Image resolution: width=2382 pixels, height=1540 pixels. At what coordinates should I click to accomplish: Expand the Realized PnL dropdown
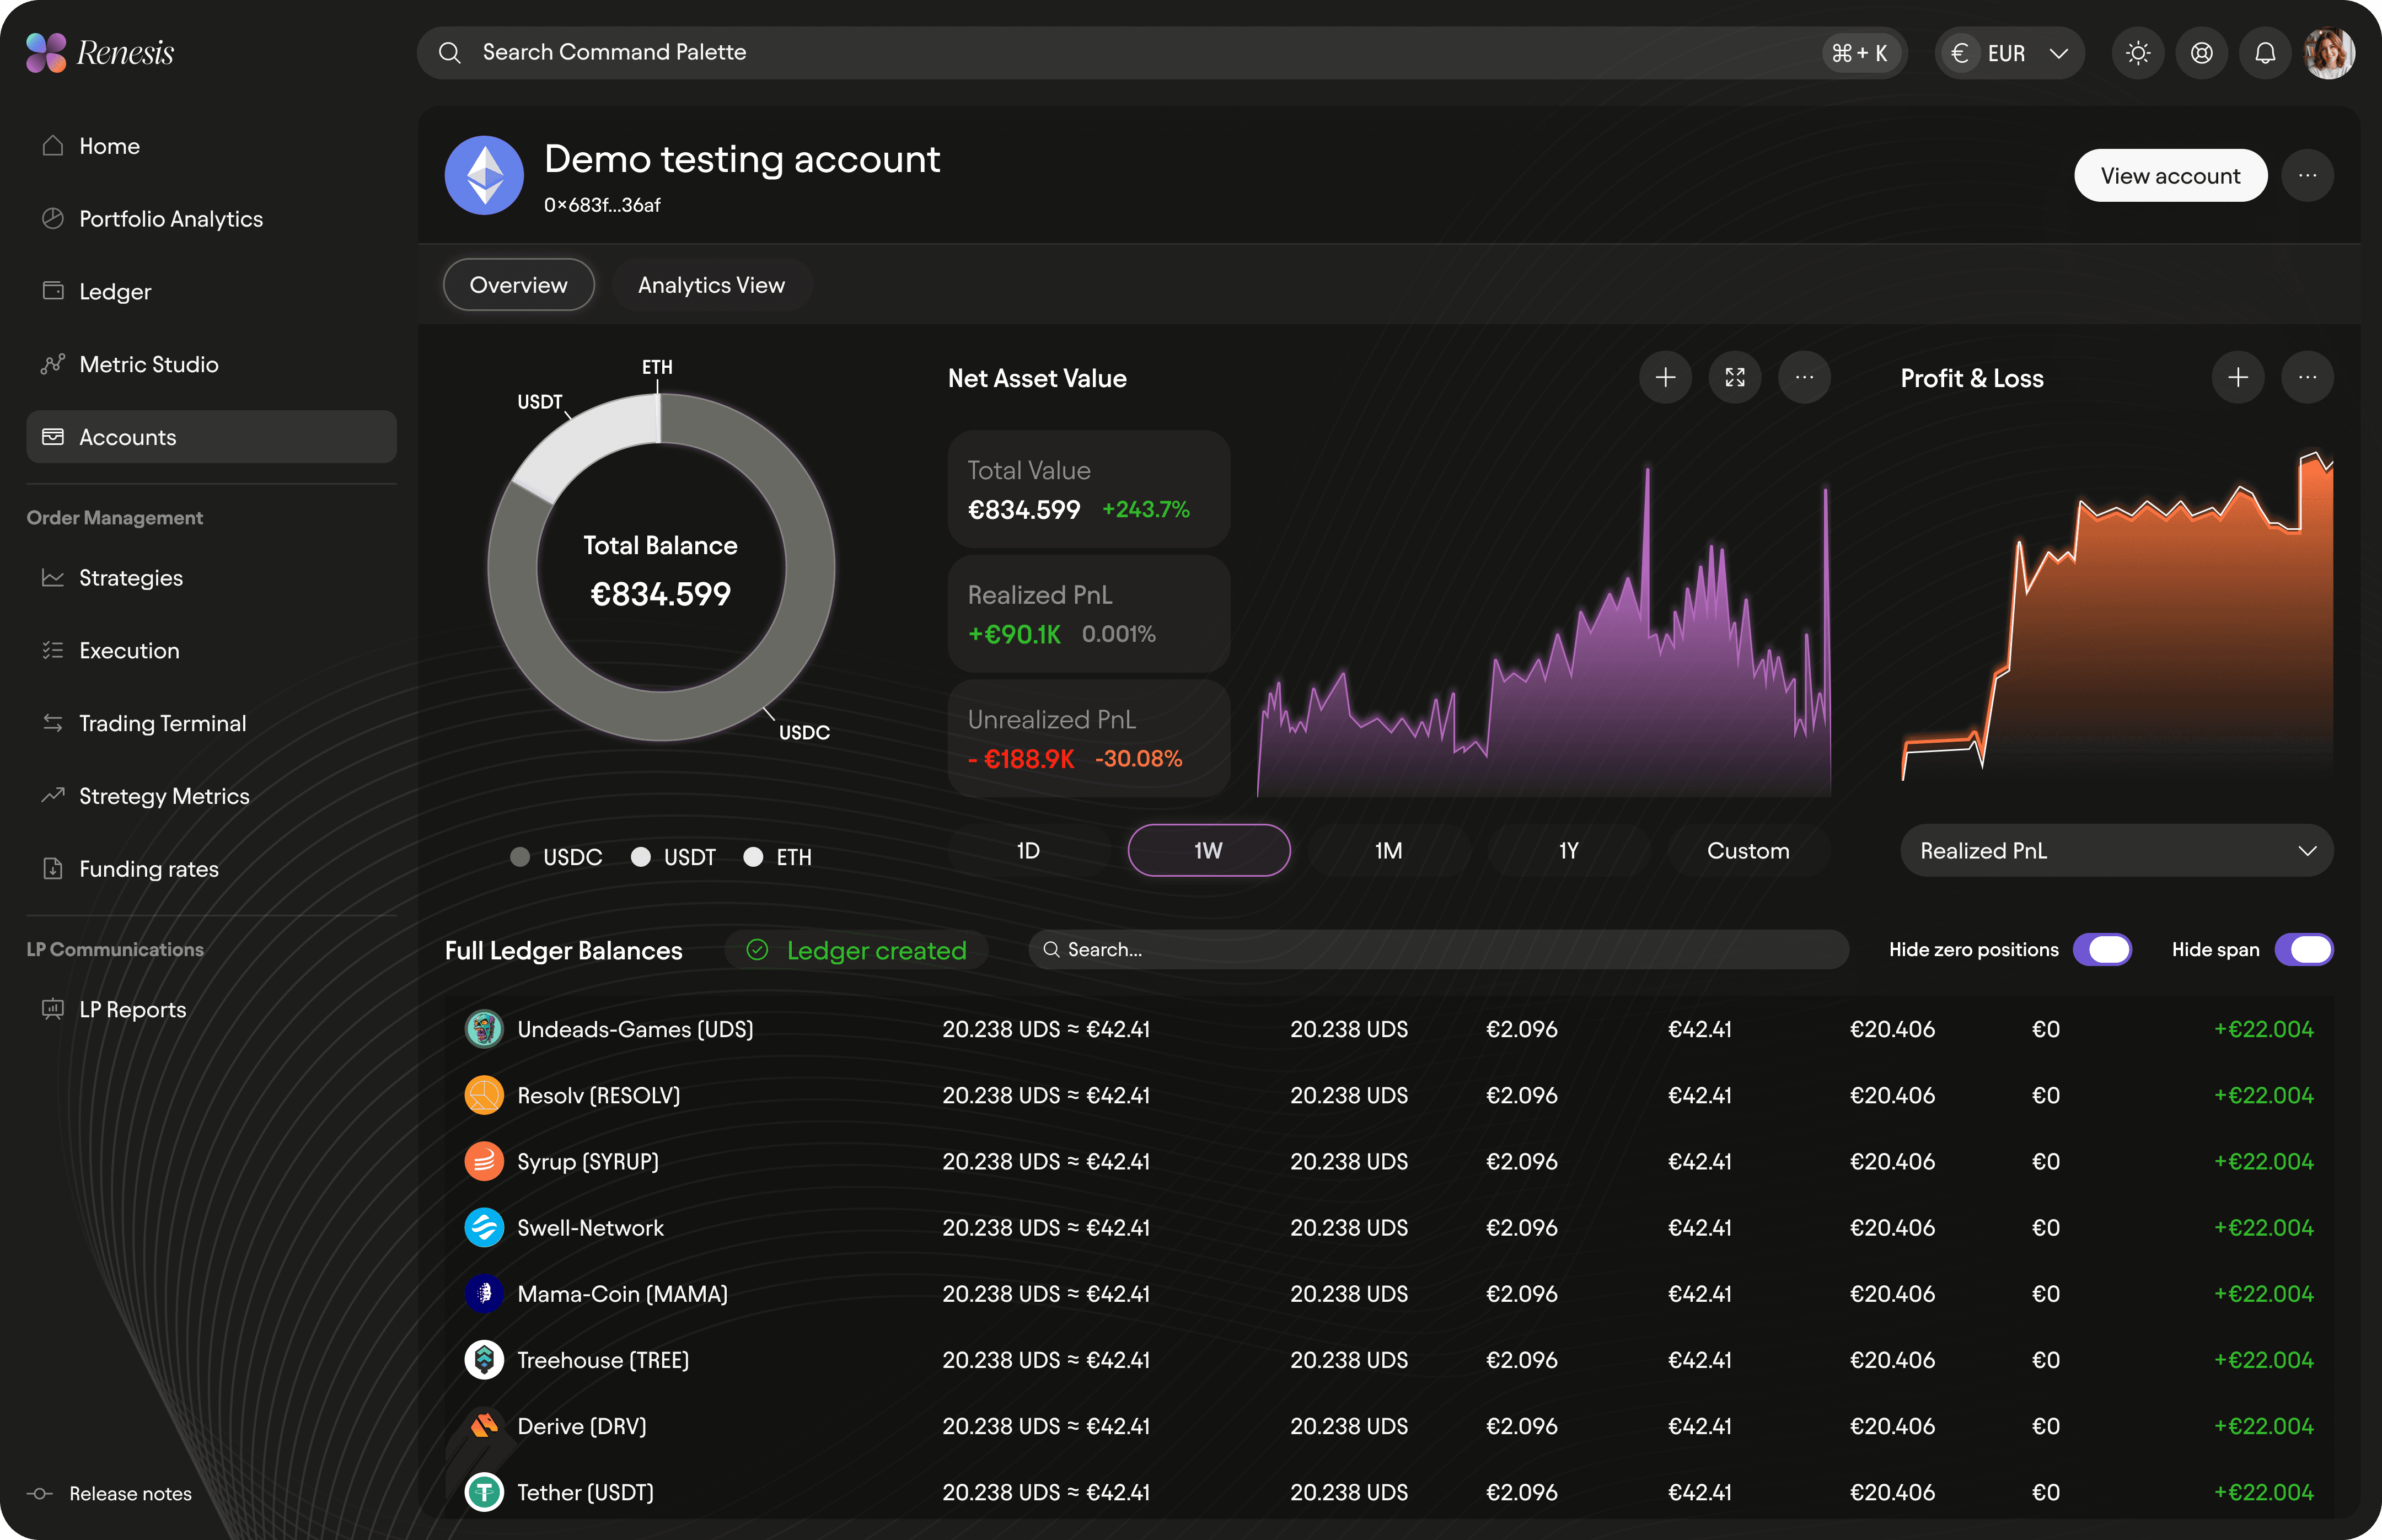[2116, 850]
